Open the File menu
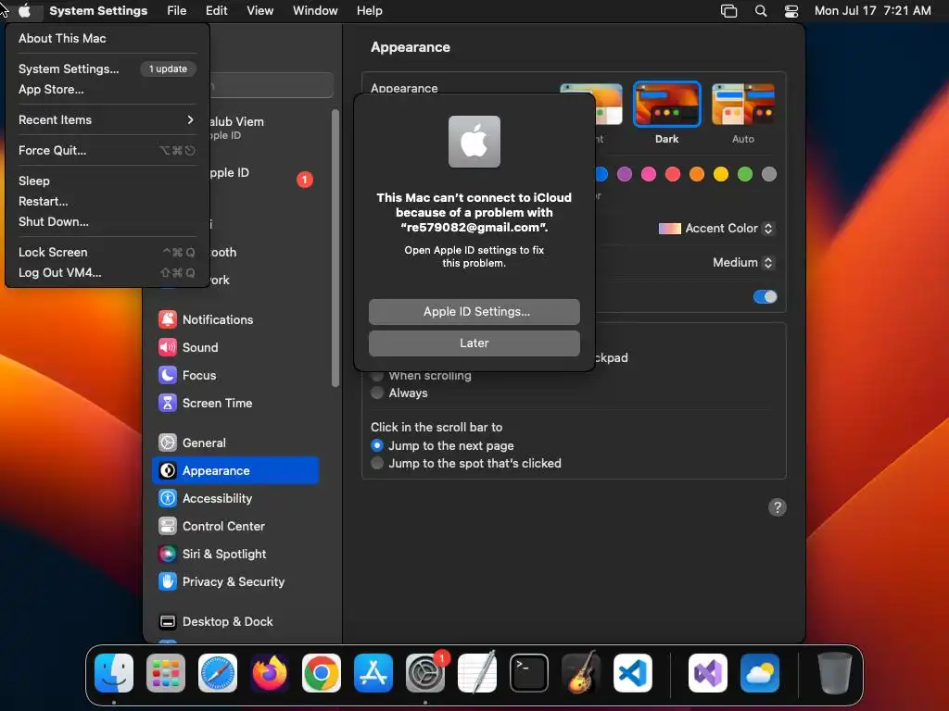Screen dimensions: 949x711 point(177,11)
